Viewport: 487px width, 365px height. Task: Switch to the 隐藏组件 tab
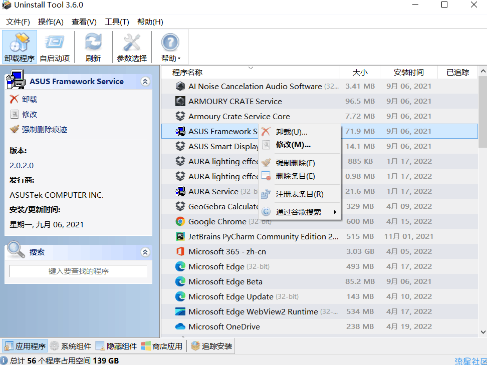point(116,346)
